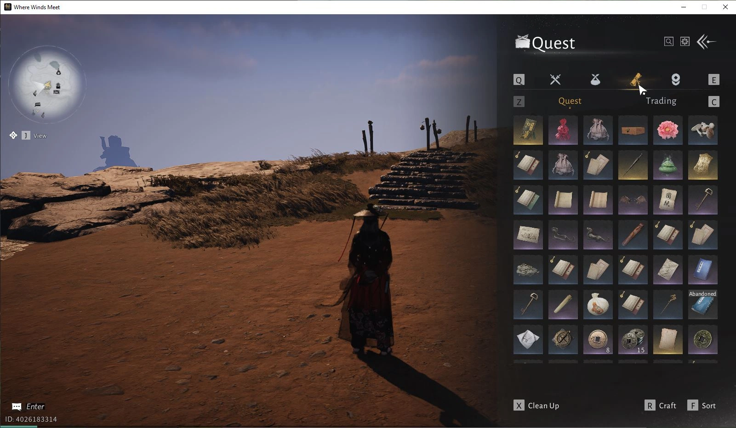Image resolution: width=736 pixels, height=428 pixels.
Task: Select the green and gold talisman item
Action: click(x=528, y=130)
